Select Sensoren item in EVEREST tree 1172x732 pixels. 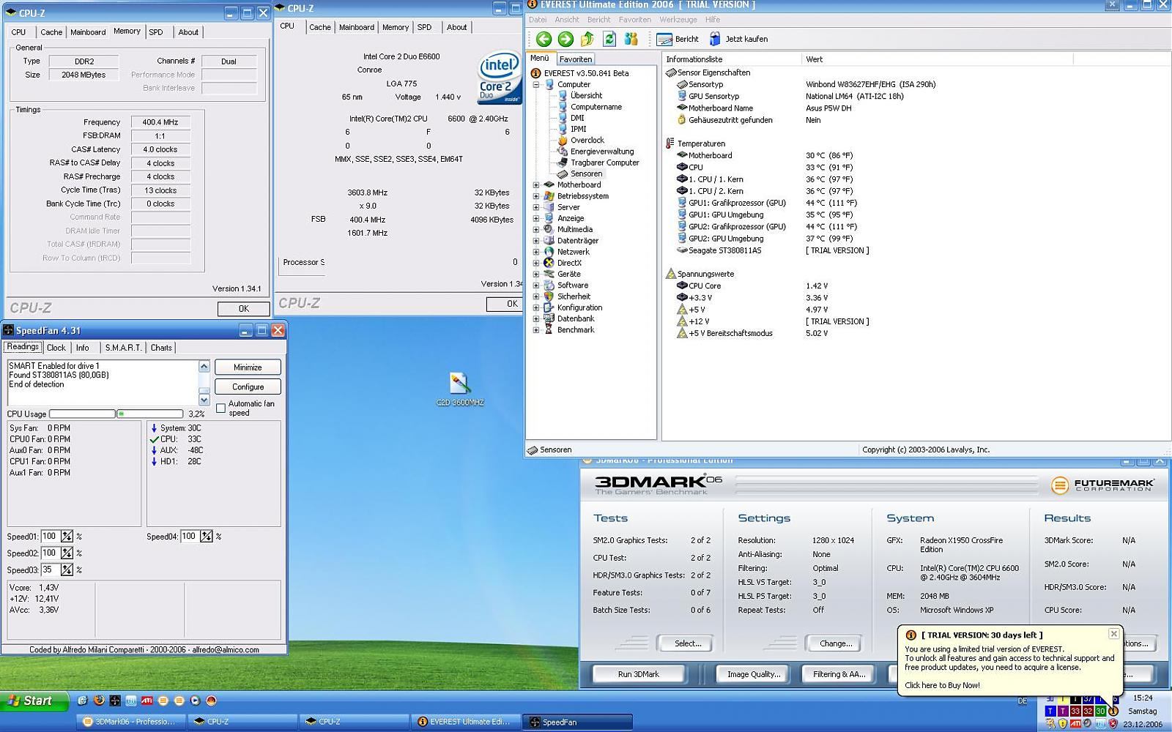tap(586, 174)
